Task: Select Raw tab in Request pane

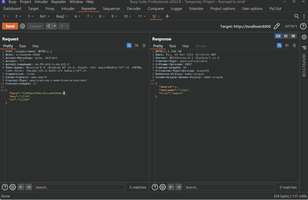Action: [x=23, y=46]
